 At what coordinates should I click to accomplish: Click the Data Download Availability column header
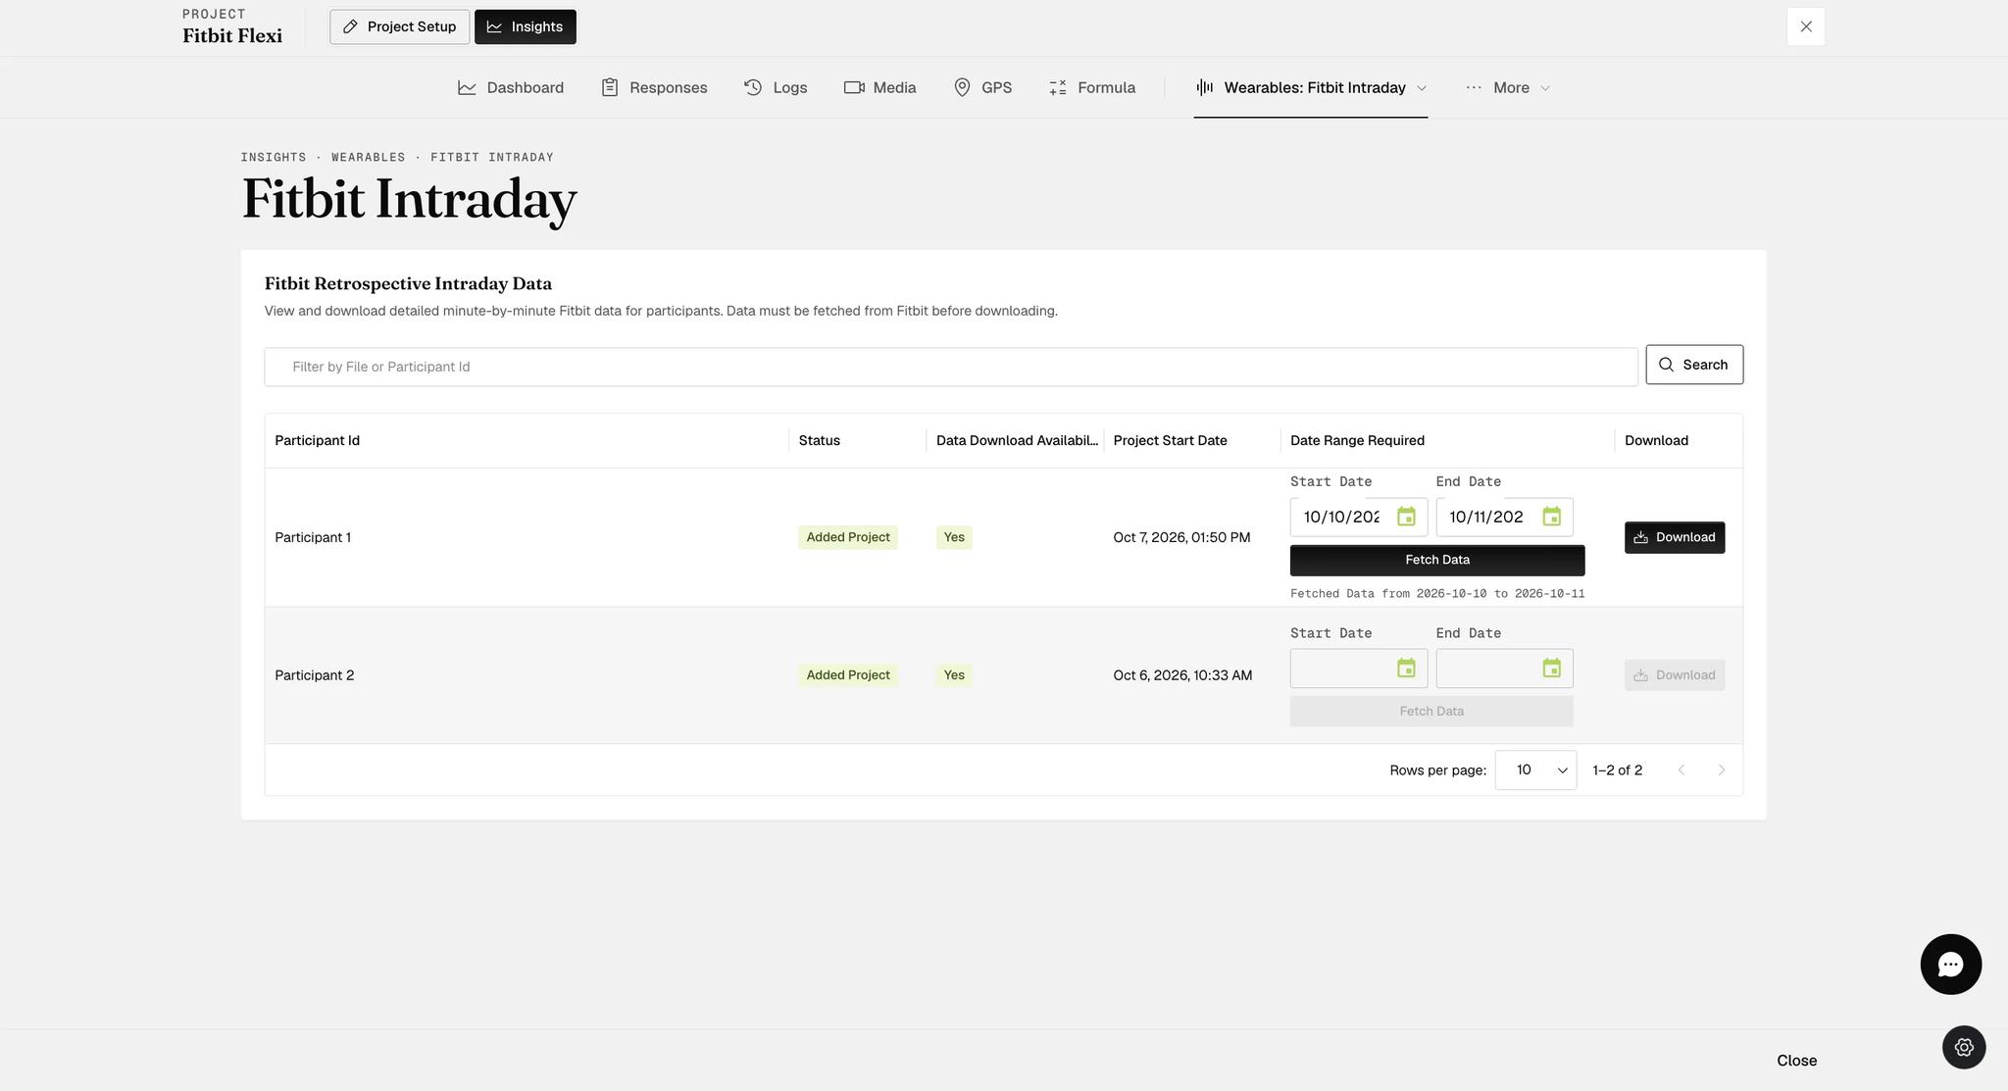click(x=1017, y=440)
